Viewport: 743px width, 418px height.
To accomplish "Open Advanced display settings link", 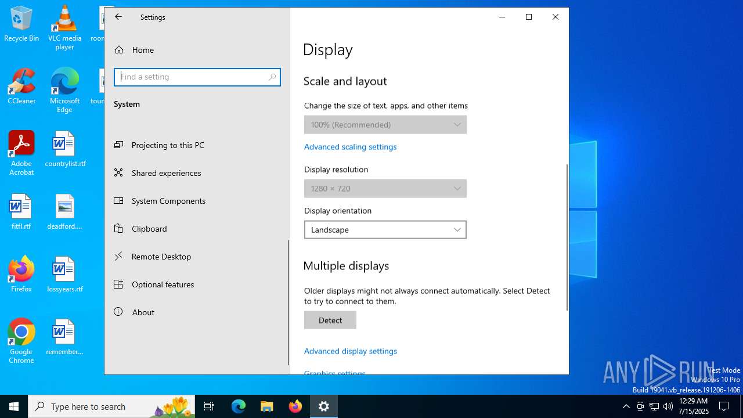I will pos(351,351).
